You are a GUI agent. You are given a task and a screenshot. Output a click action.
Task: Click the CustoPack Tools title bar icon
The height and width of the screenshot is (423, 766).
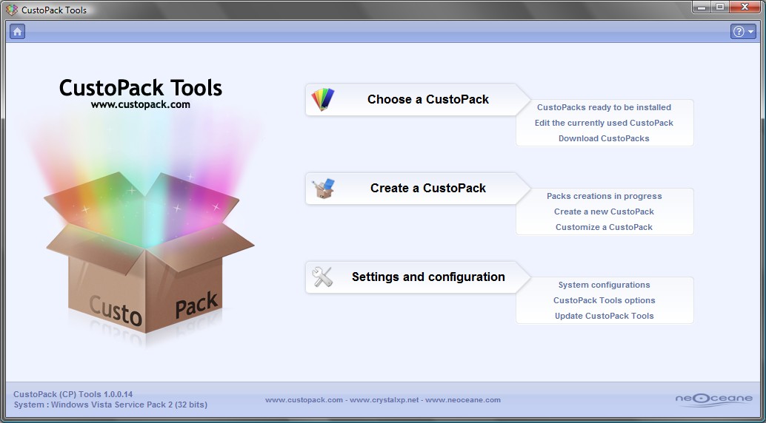pyautogui.click(x=12, y=10)
